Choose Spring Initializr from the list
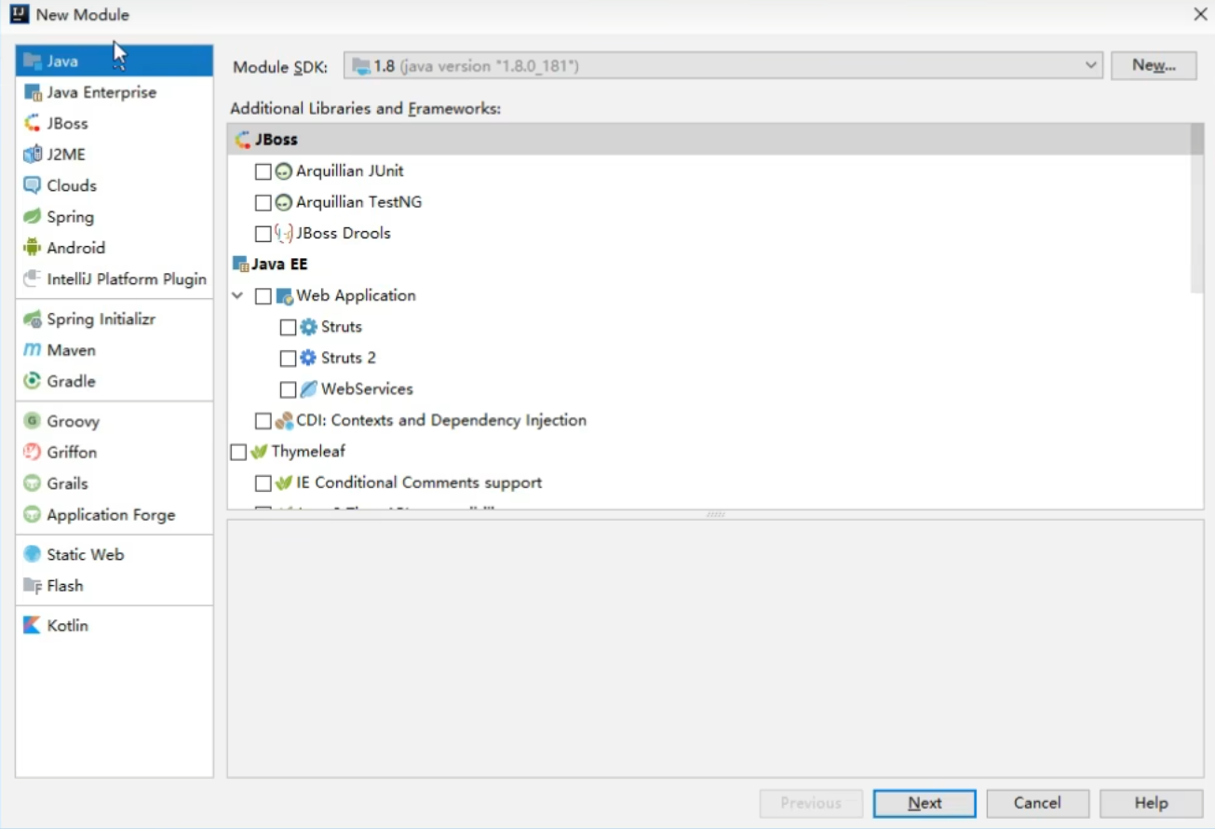Screen dimensions: 1215x829 115,319
